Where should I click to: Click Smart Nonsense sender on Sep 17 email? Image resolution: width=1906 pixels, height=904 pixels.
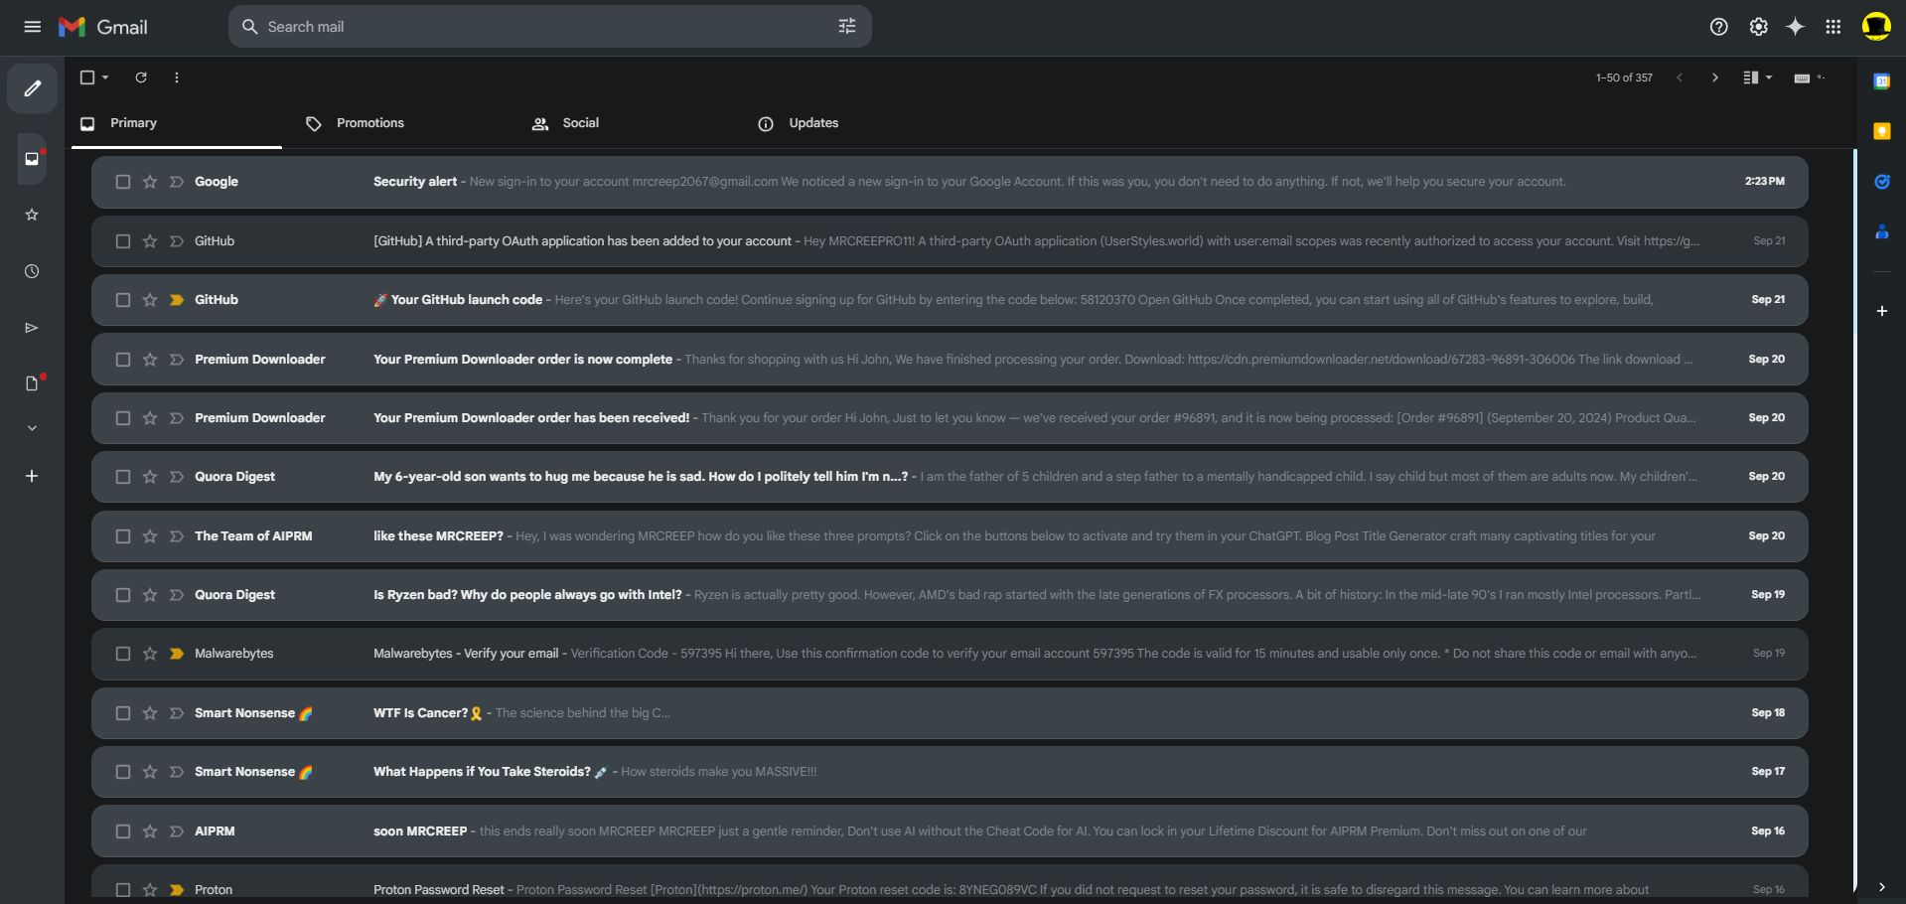[253, 772]
